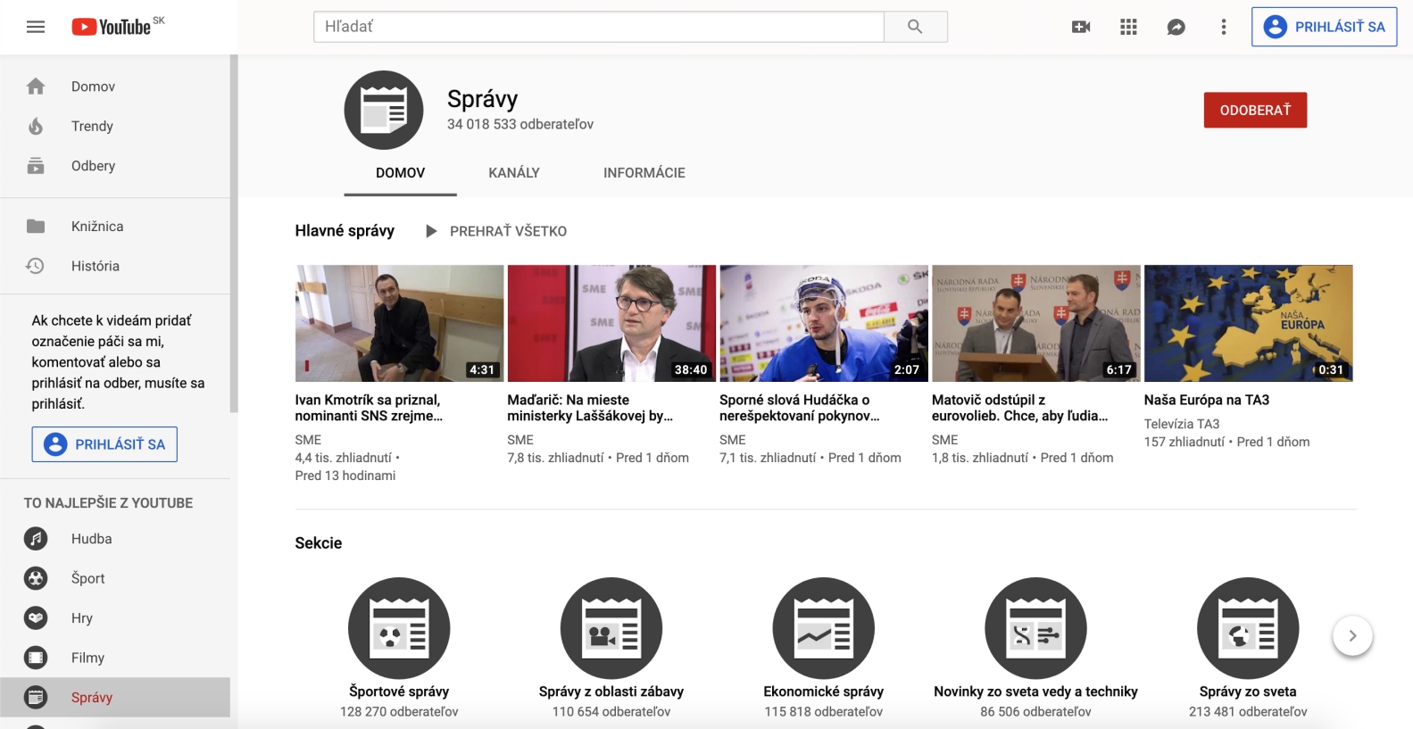Open Správy zo sveta section name
This screenshot has height=729, width=1413.
tap(1248, 692)
